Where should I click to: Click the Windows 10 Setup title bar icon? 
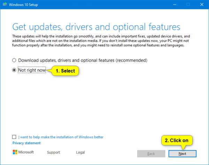(5, 5)
